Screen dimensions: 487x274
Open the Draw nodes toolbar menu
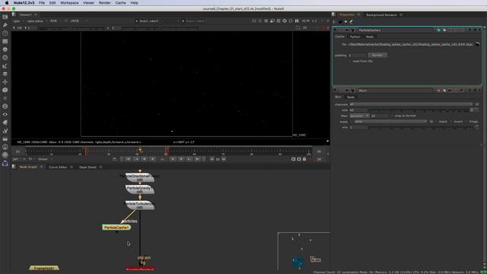[x=5, y=25]
